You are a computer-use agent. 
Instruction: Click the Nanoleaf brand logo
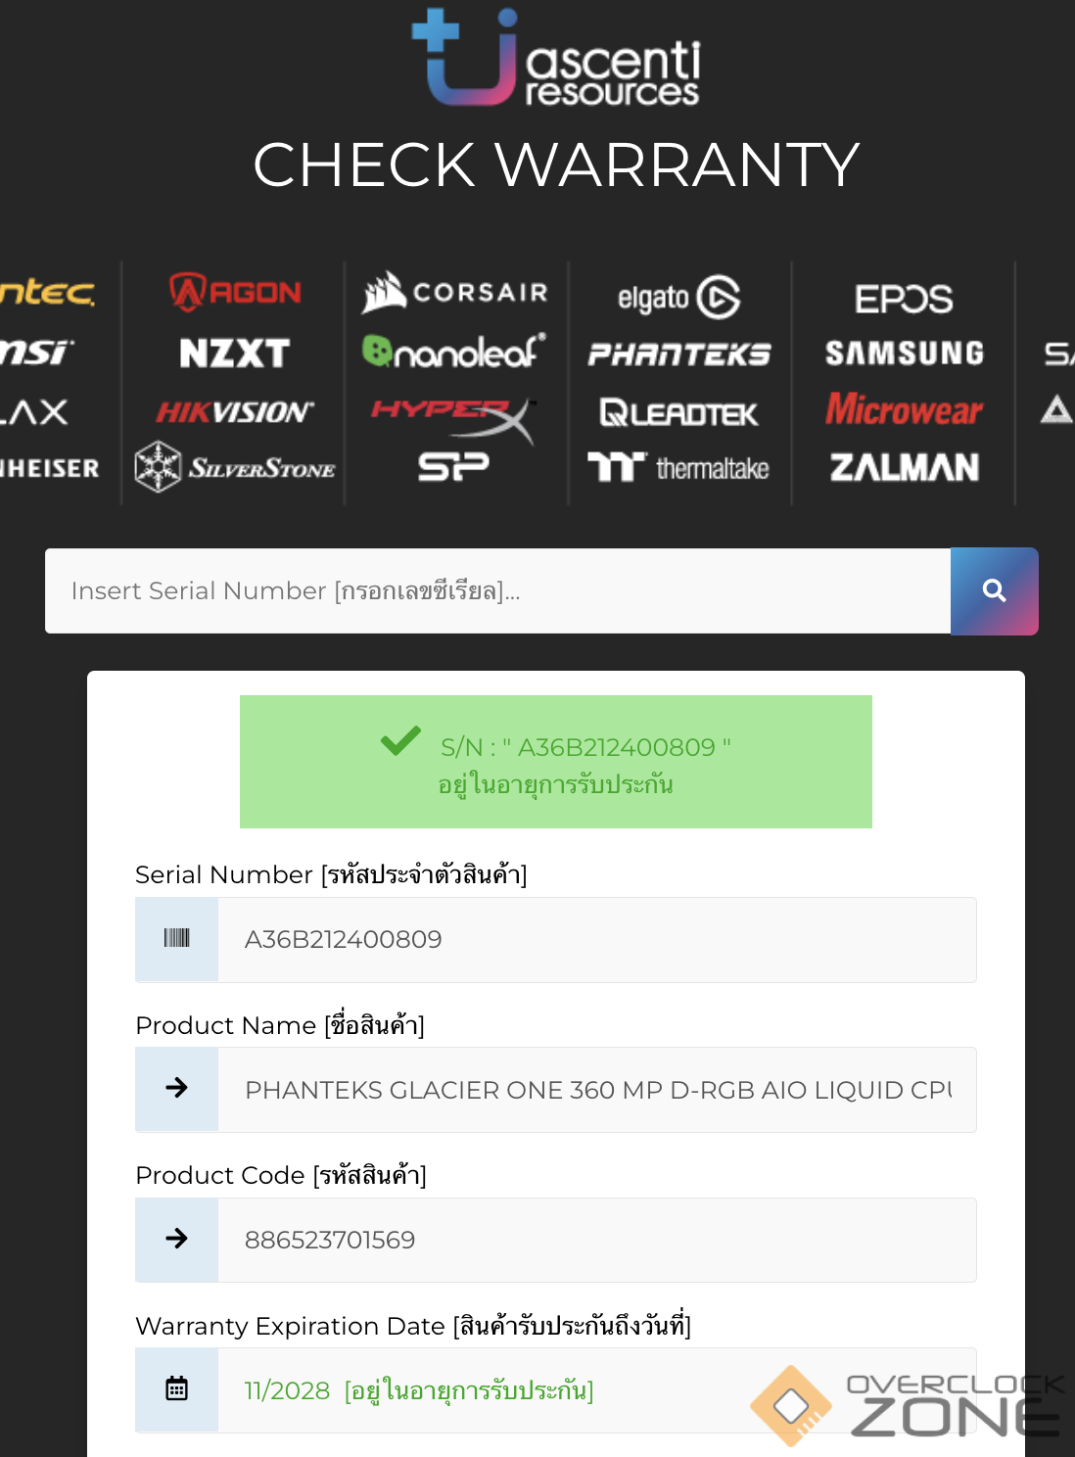[454, 351]
